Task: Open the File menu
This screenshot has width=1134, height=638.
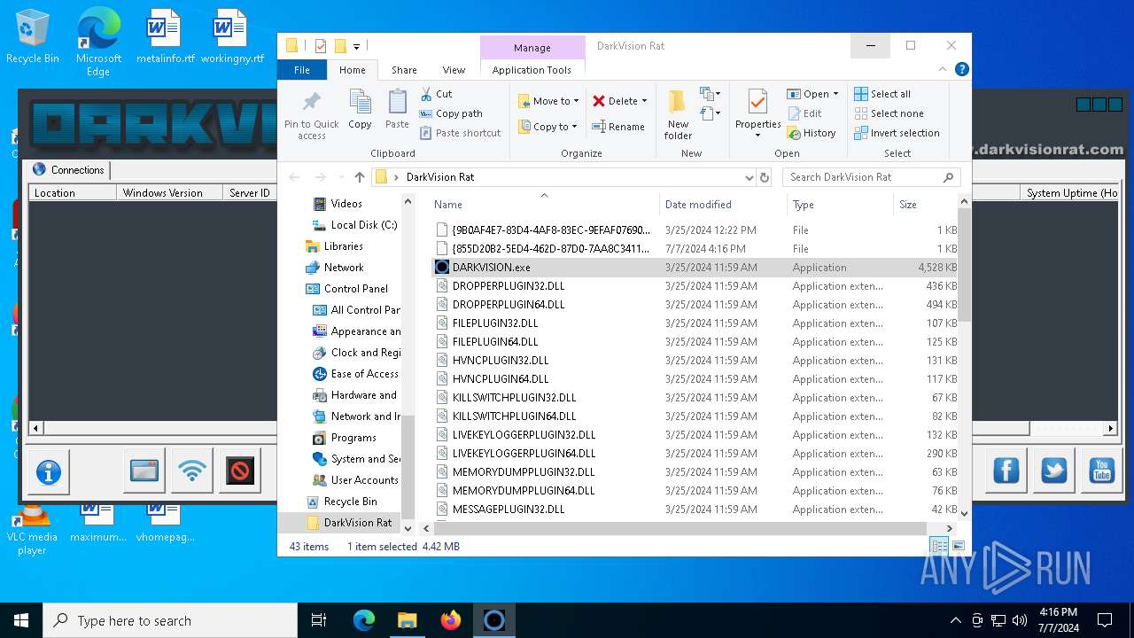Action: (302, 70)
